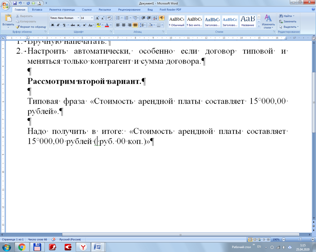This screenshot has height=252, width=316.
Task: Switch to the Вставка tab
Action: tap(37, 10)
